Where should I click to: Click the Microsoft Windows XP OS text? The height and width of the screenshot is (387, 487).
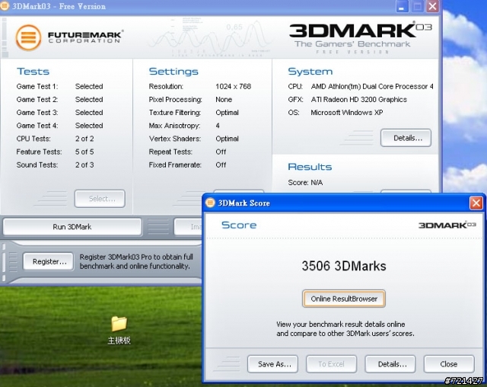[x=347, y=113]
